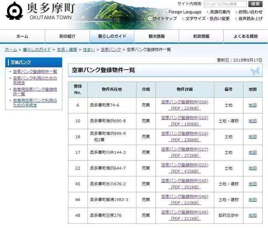Click the 検索 search button
This screenshot has height=228, width=268.
point(255,4)
